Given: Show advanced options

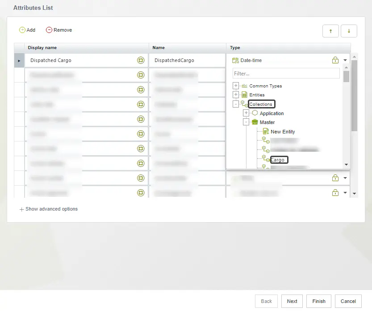Looking at the screenshot, I should click(x=49, y=209).
